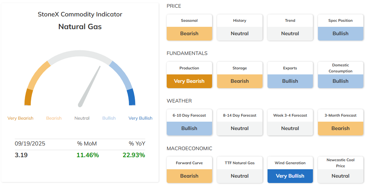Screen dimensions: 365x185
Task: Click the Very Bullish gauge legend label
Action: 140,118
